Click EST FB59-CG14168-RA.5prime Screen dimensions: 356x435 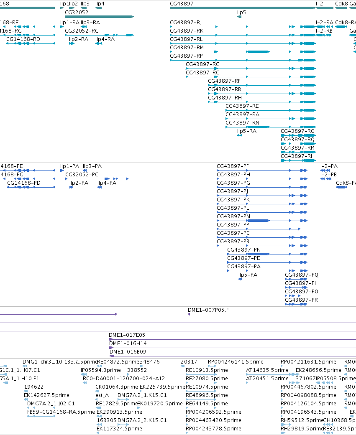coord(61,412)
